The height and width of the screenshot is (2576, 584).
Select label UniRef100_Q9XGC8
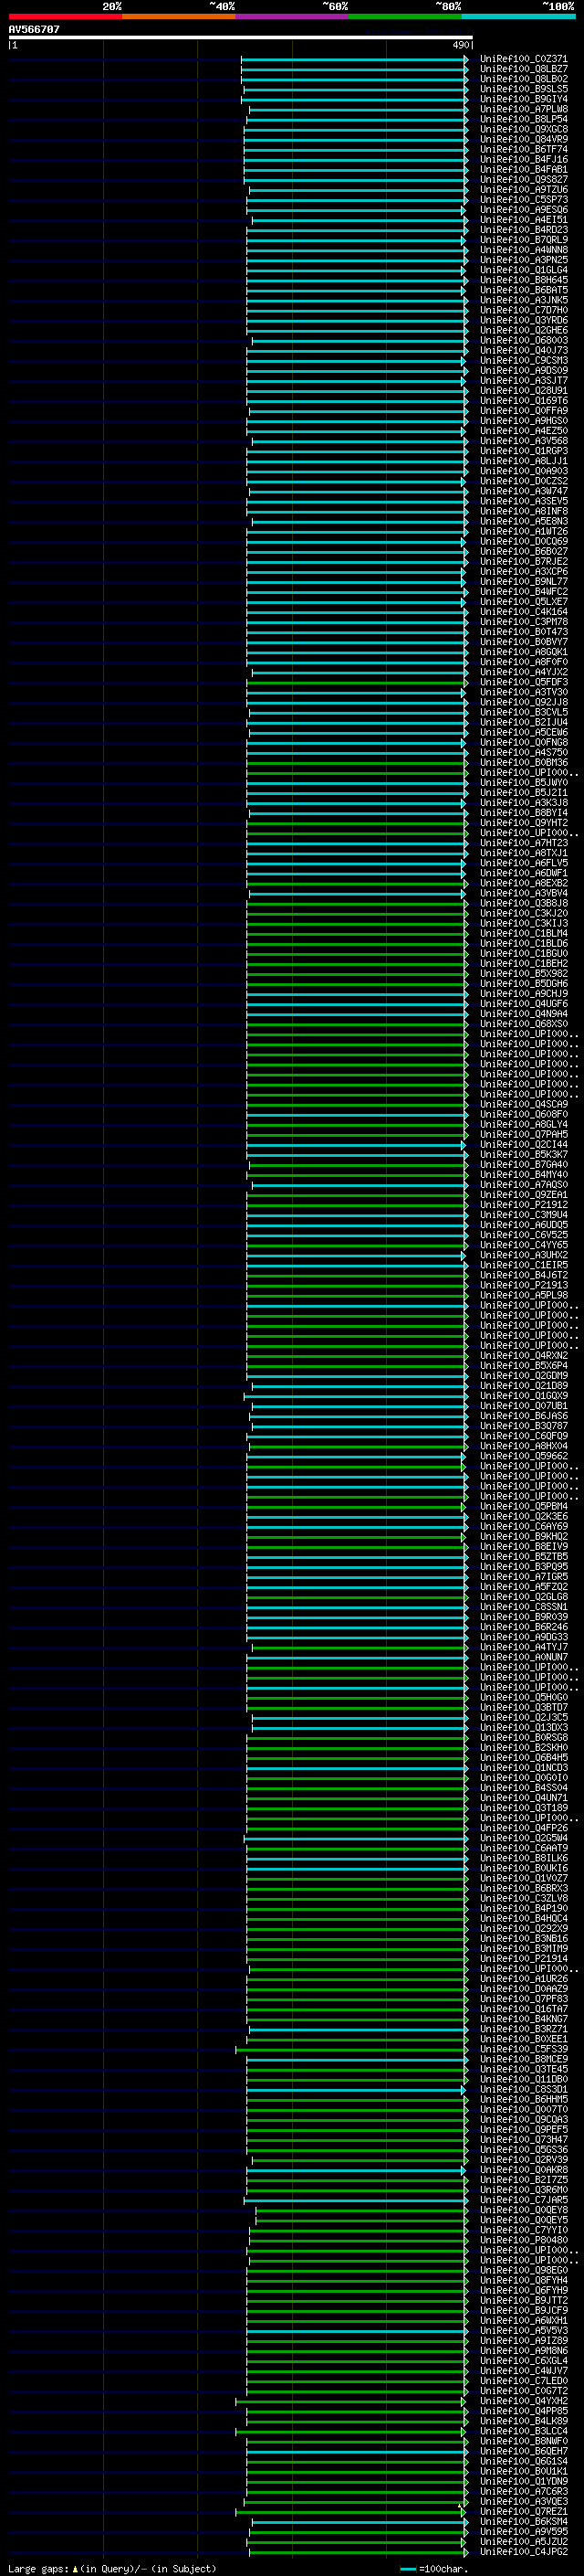click(523, 129)
